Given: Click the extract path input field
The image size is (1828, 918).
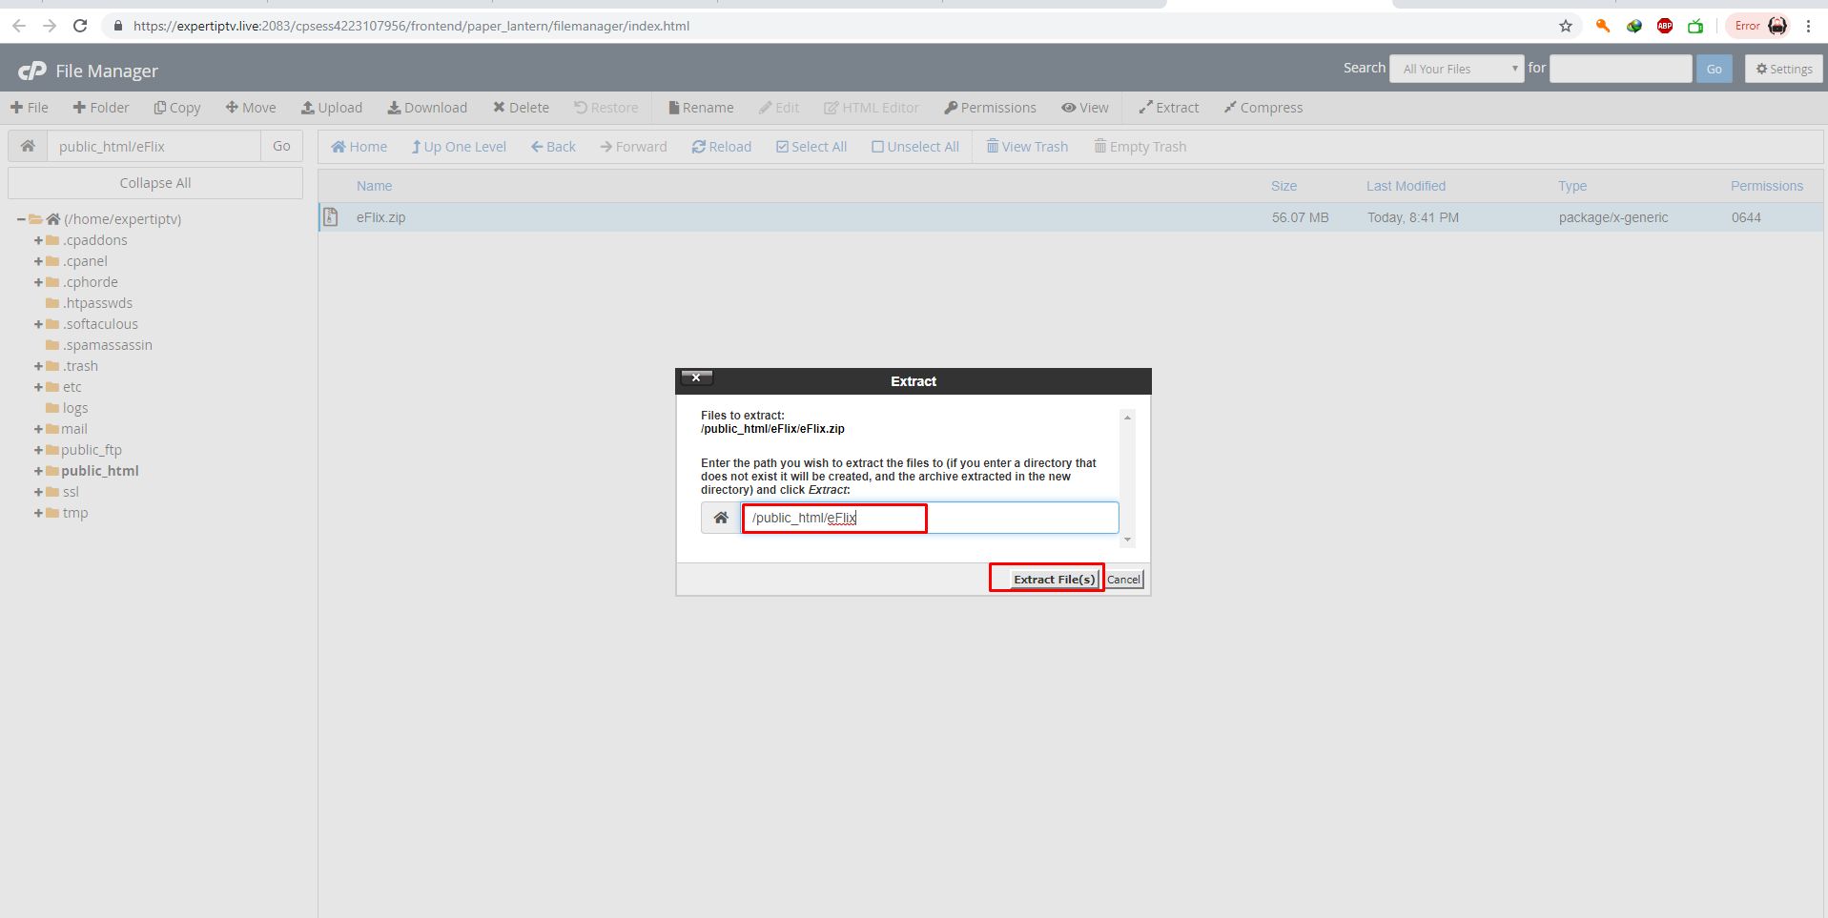Looking at the screenshot, I should [930, 518].
